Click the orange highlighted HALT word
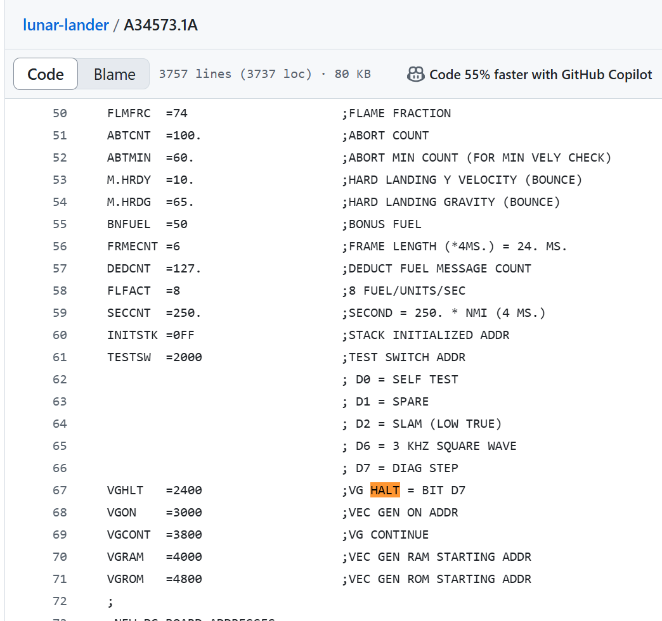 385,490
